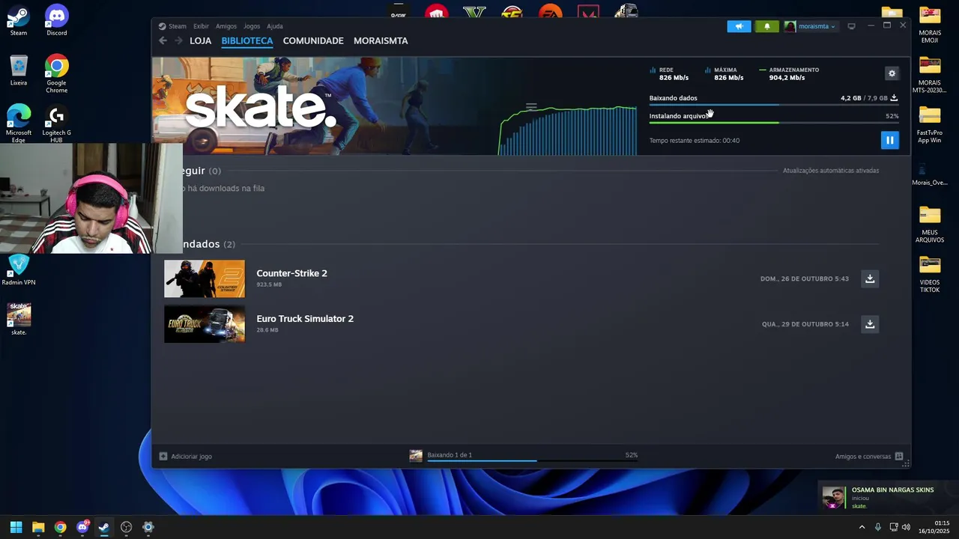This screenshot has width=959, height=539.
Task: Click the download speed graph
Action: 568,130
